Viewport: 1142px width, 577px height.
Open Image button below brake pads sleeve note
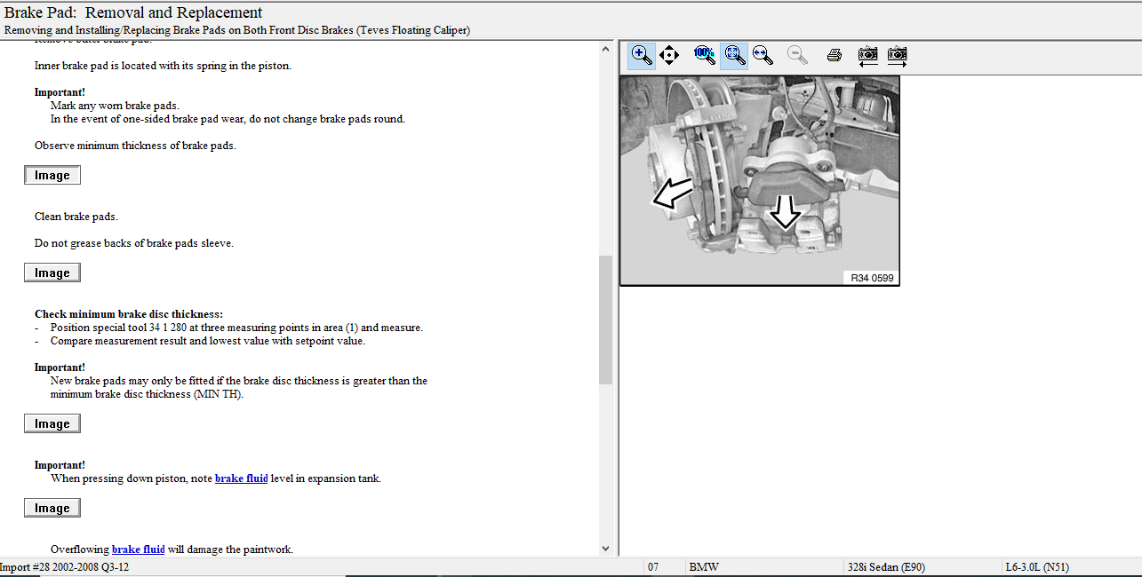click(x=52, y=273)
